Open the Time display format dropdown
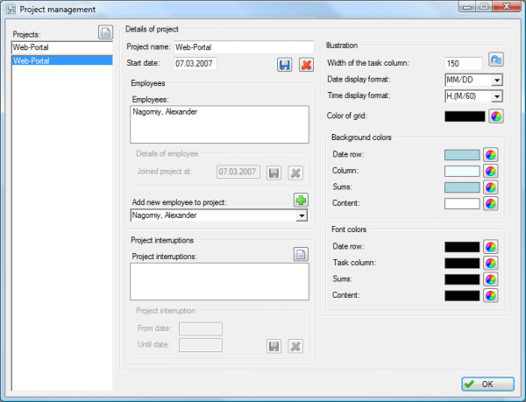 coord(497,96)
